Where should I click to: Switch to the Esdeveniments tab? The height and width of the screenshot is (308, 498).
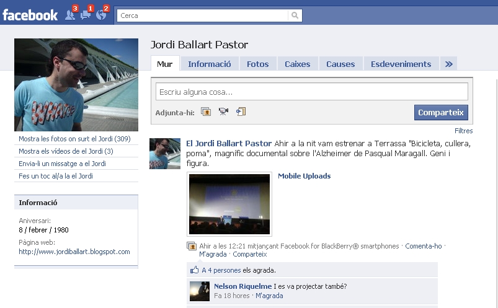click(401, 64)
